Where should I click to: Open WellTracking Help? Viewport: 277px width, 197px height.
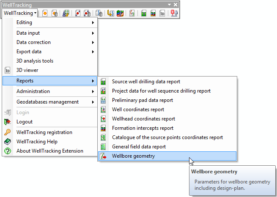tap(50, 142)
